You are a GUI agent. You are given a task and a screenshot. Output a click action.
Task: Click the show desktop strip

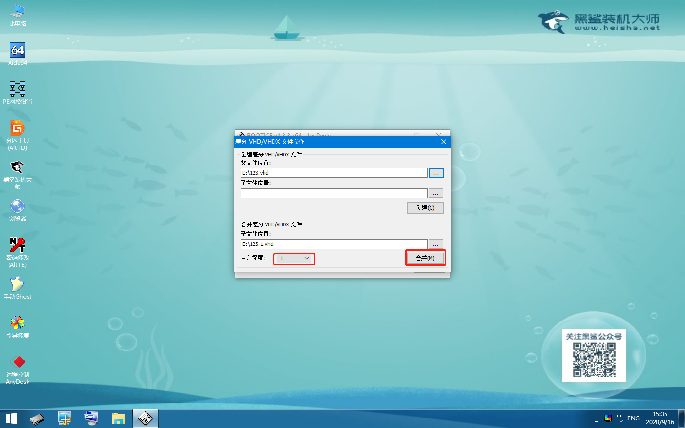point(682,418)
